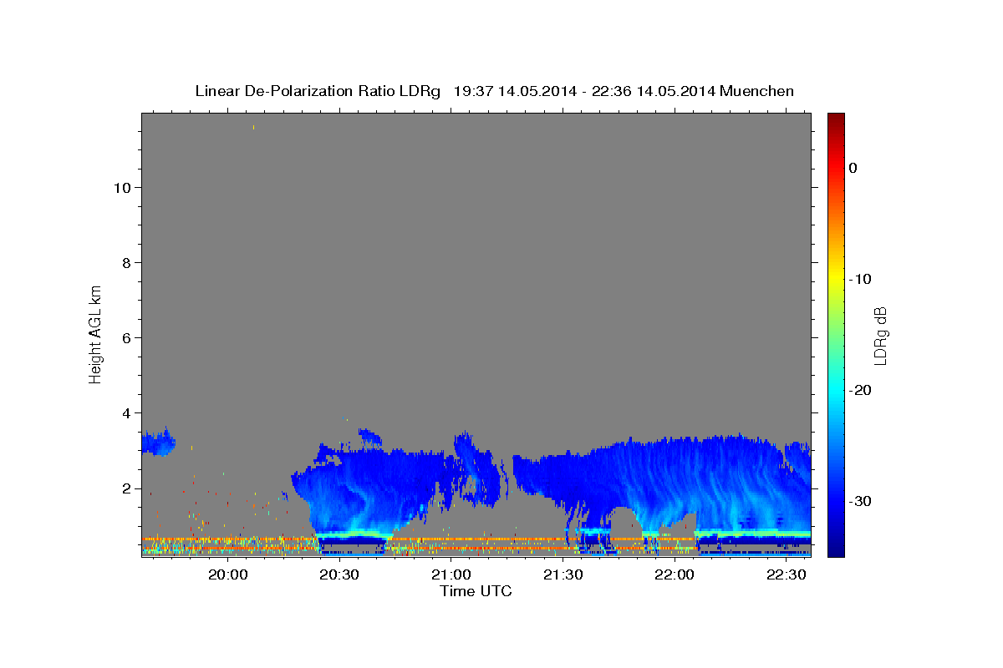Click the 20:00 time tick label
Screen dimensions: 1003x668
pyautogui.click(x=227, y=574)
